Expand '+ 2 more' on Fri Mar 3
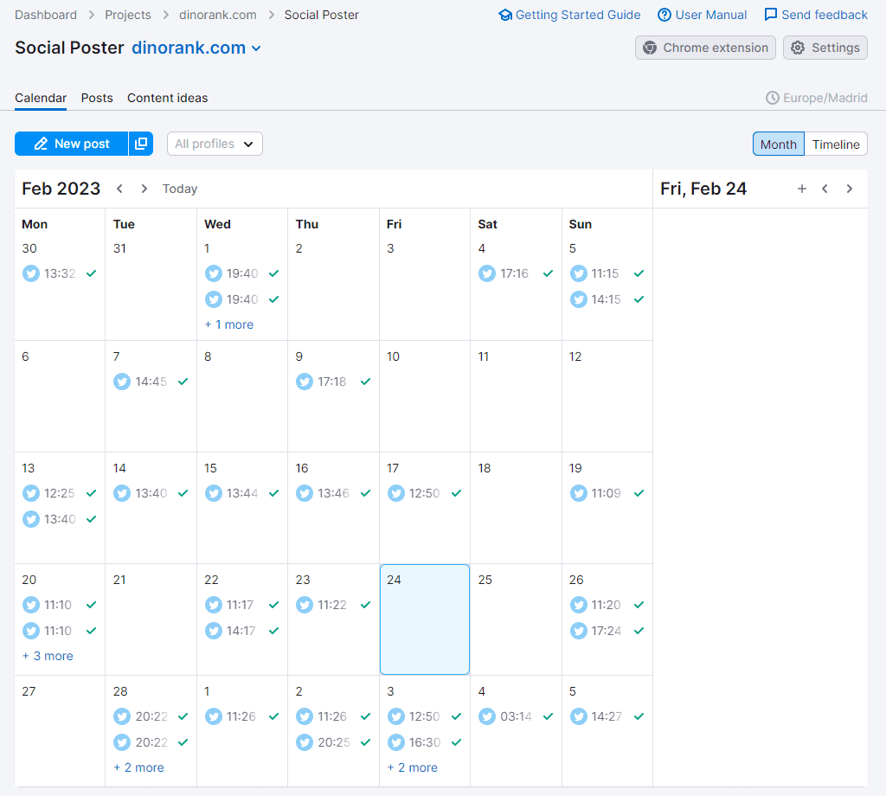This screenshot has height=796, width=886. (x=412, y=767)
